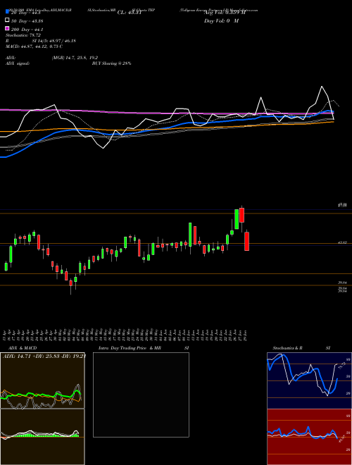Open the empty intraday trading price chart box
Viewport: 352px width, 465px height.
tap(141, 395)
